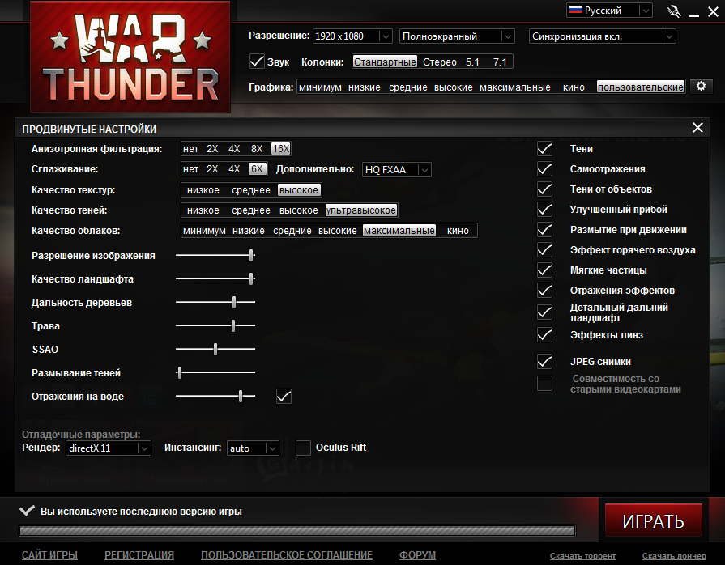The image size is (725, 565).
Task: Set texture quality to среднее
Action: coord(250,190)
